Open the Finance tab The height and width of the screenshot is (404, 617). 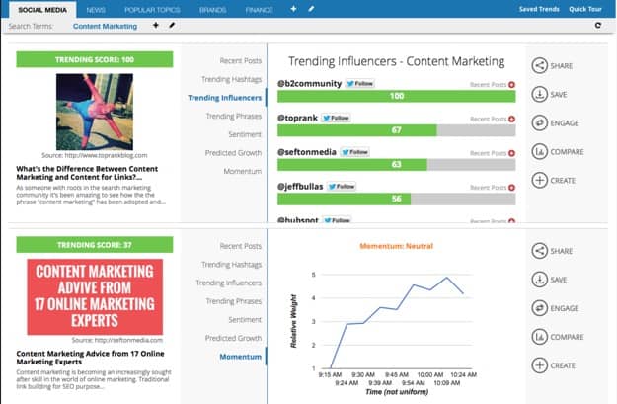[x=260, y=9]
